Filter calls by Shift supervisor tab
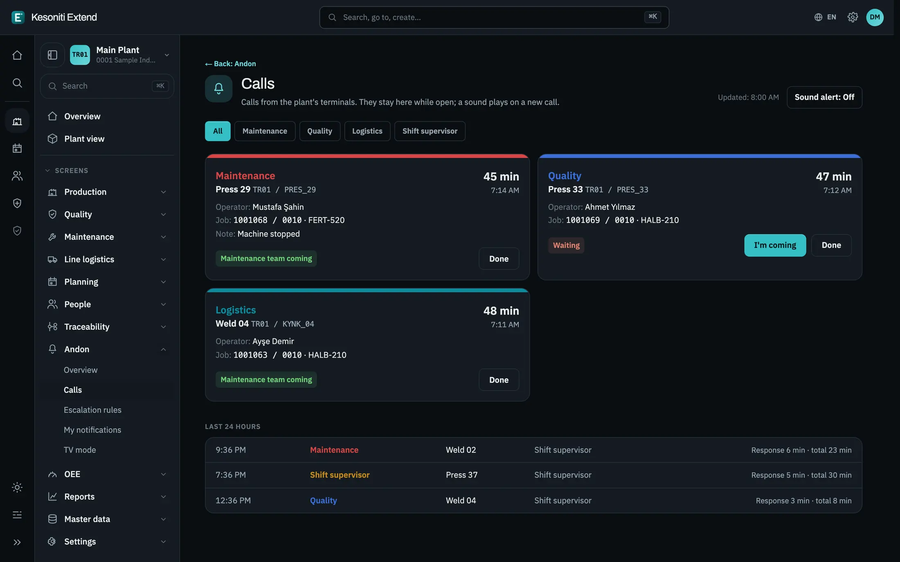 click(x=430, y=131)
